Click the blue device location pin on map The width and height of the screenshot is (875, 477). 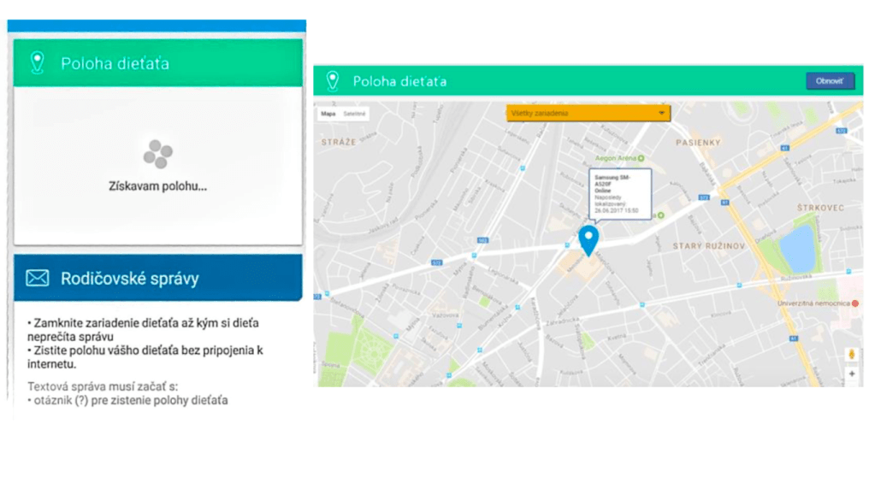pos(588,239)
